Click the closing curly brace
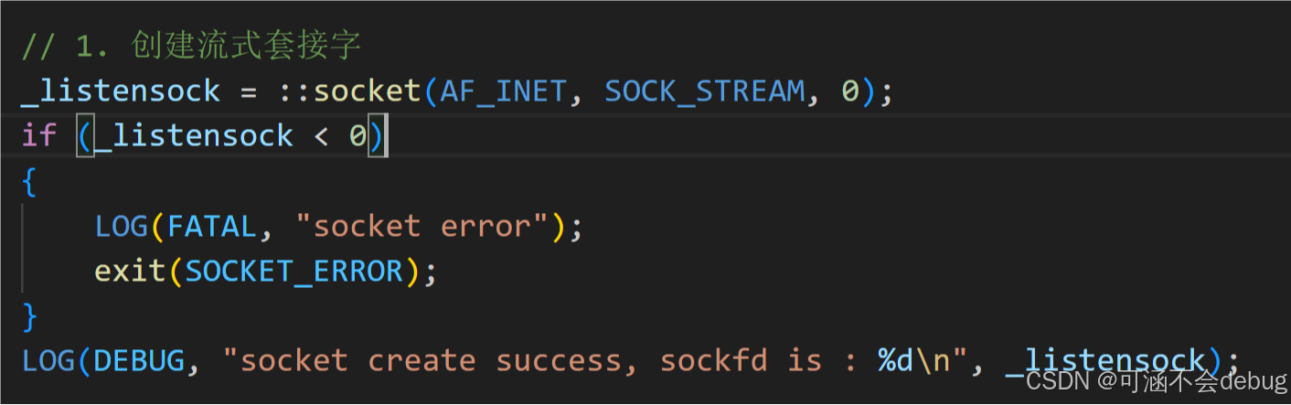The height and width of the screenshot is (405, 1291). tap(30, 316)
